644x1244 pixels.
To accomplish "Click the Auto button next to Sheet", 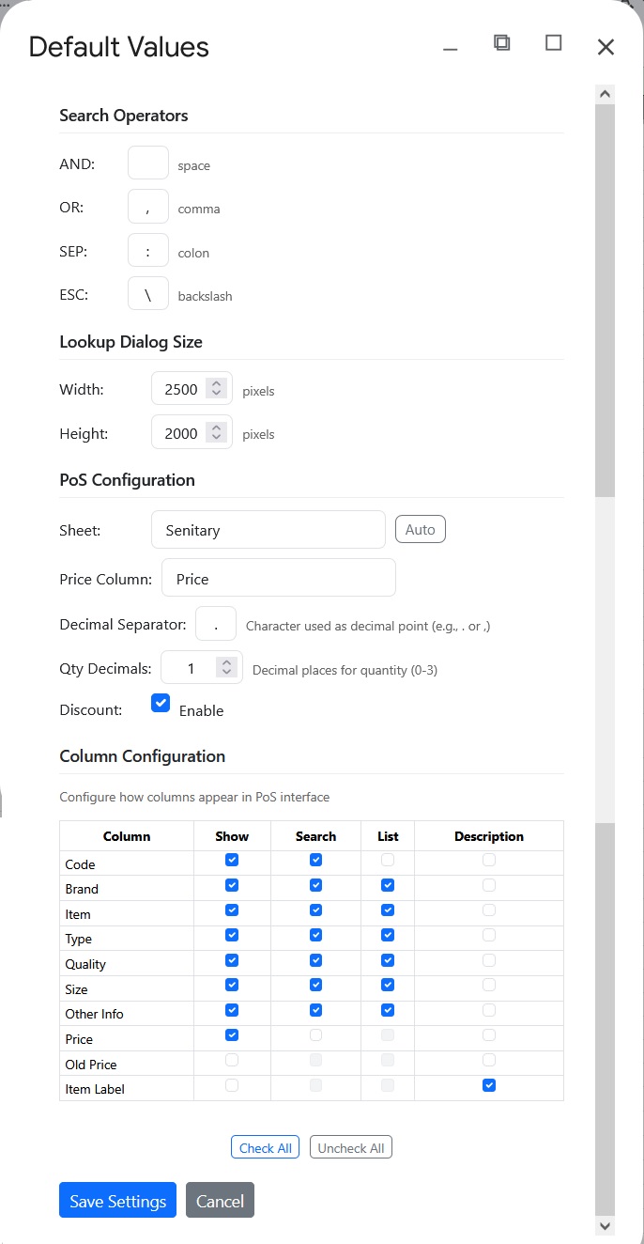I will (x=421, y=529).
